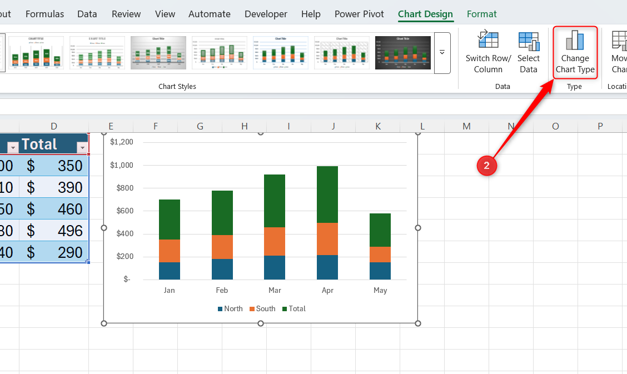Switch to the Review tab
This screenshot has width=627, height=374.
click(126, 14)
